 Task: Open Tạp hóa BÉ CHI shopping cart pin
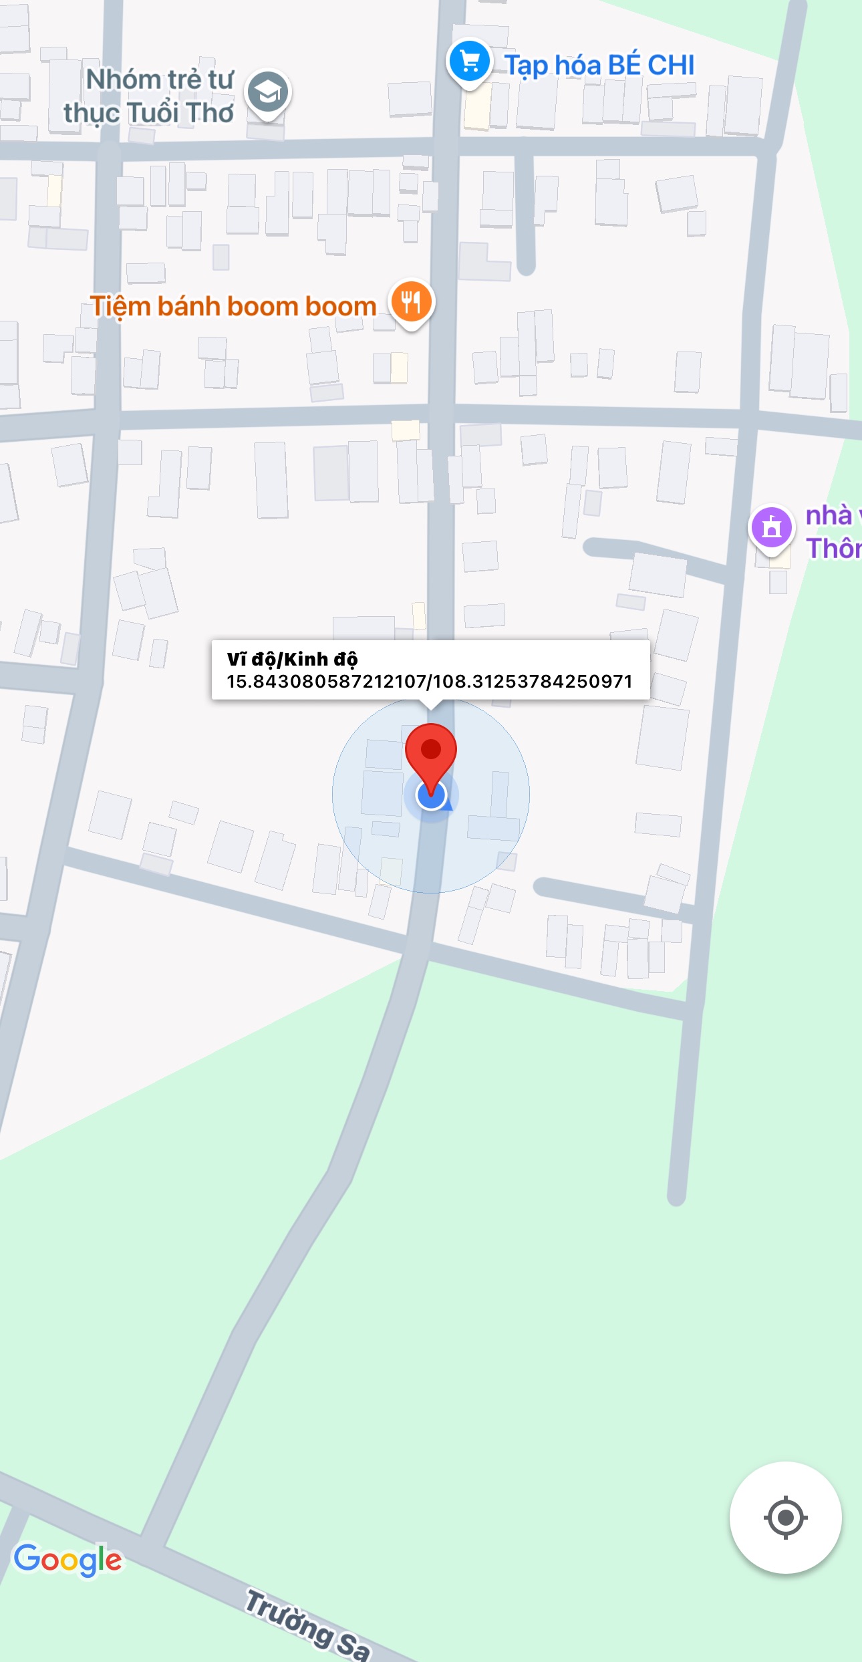469,63
